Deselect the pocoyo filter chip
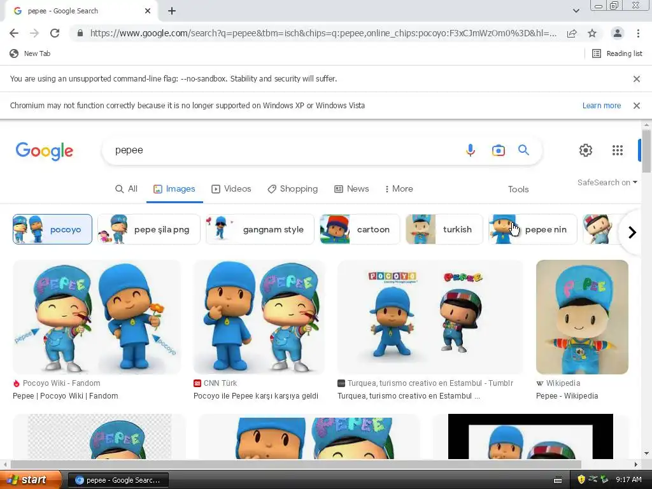Image resolution: width=652 pixels, height=489 pixels. 52,229
